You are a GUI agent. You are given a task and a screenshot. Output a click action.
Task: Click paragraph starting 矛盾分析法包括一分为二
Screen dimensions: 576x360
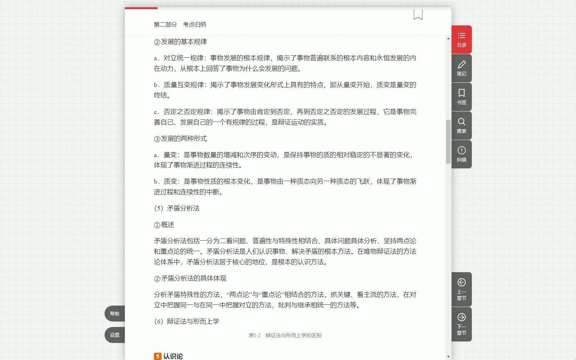pyautogui.click(x=285, y=251)
